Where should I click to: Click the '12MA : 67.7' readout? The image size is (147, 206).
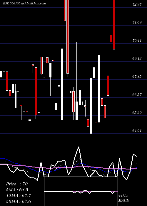(x=19, y=196)
